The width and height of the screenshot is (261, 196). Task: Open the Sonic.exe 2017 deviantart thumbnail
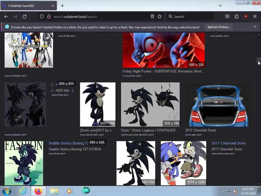click(98, 104)
